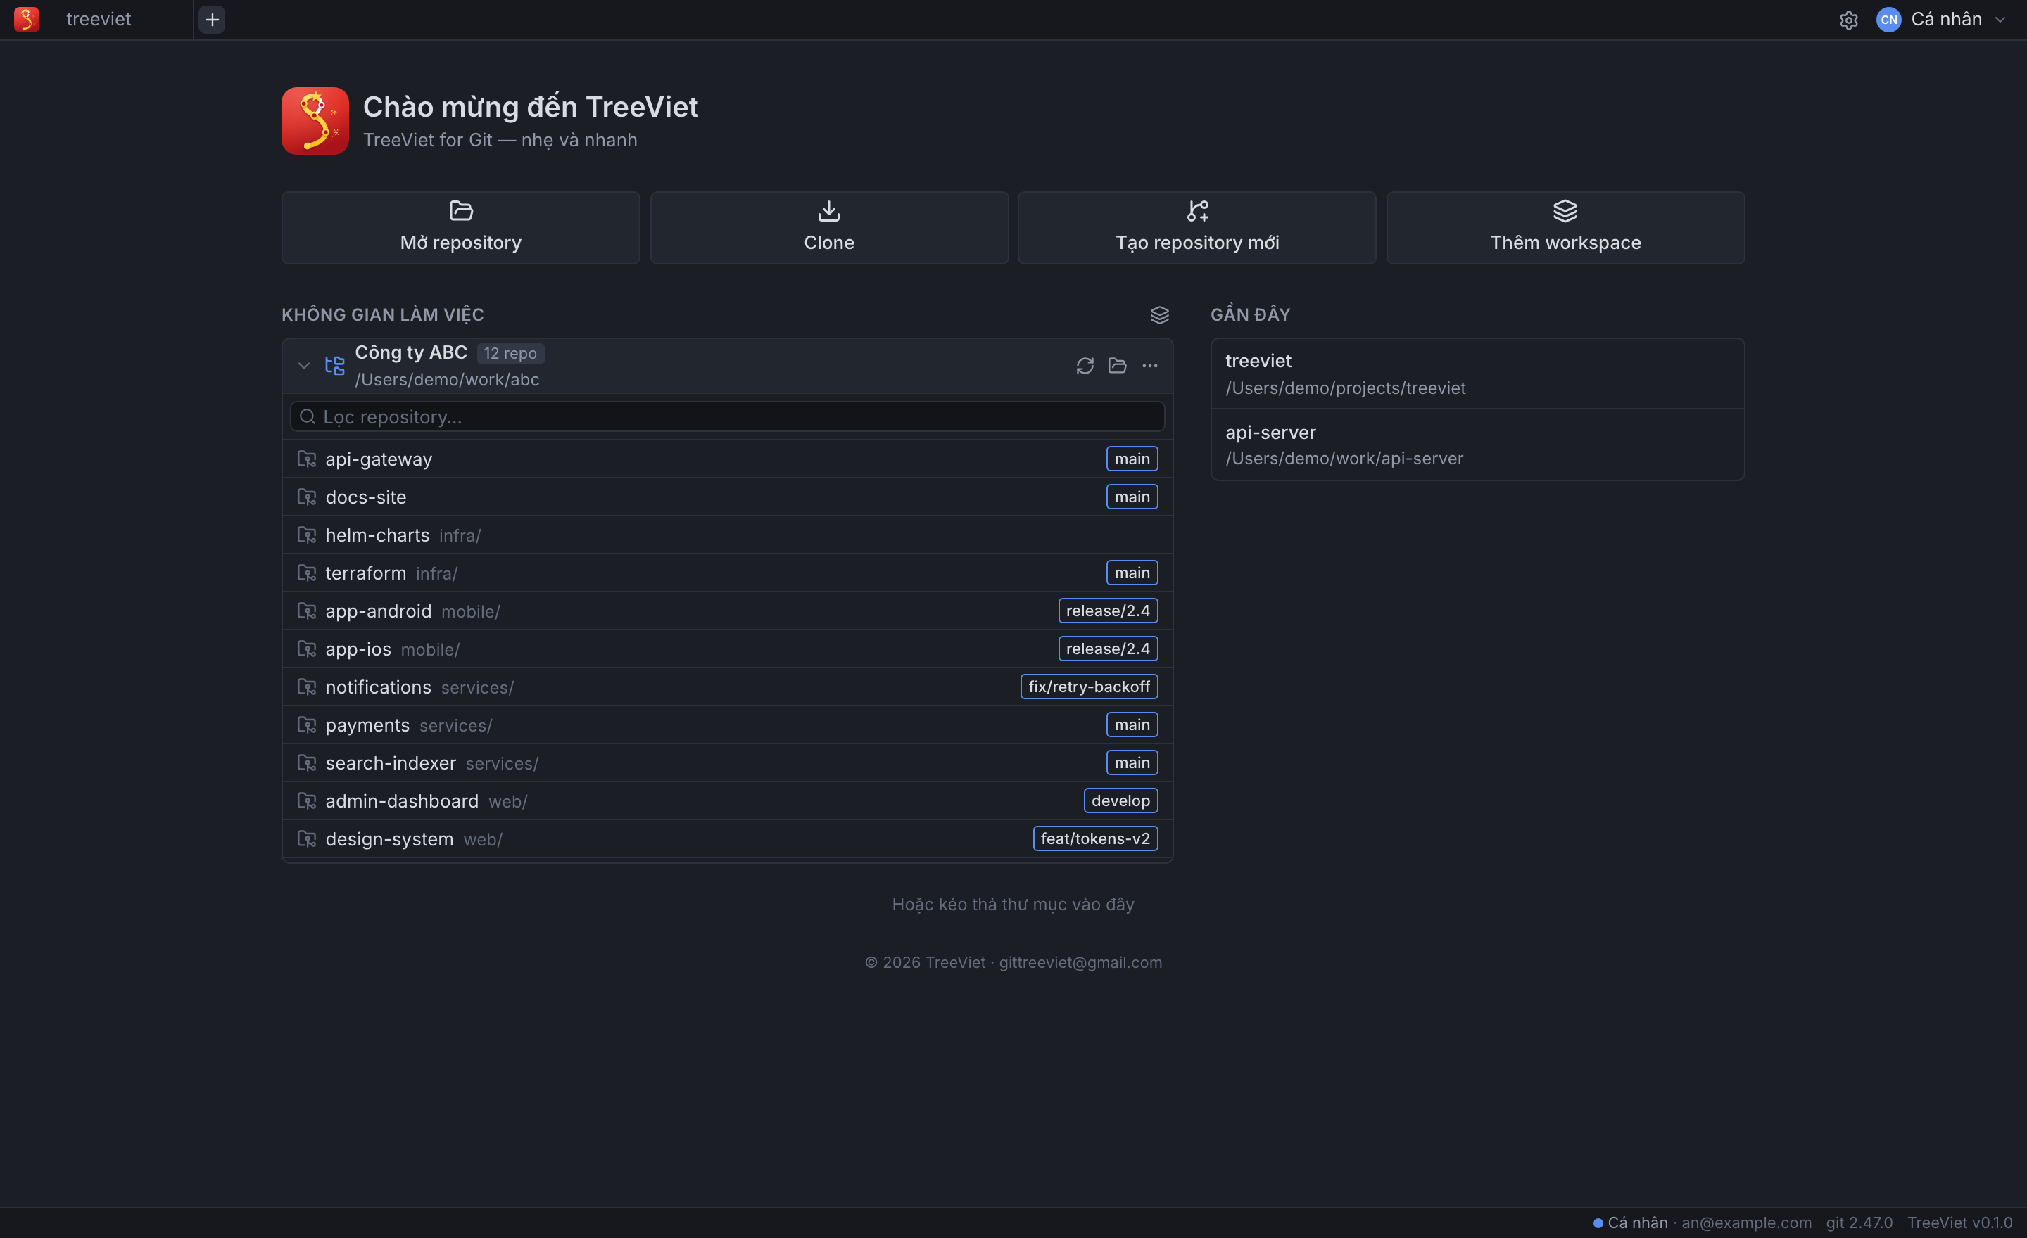Open more options for Công ty ABC
This screenshot has height=1238, width=2027.
1149,366
